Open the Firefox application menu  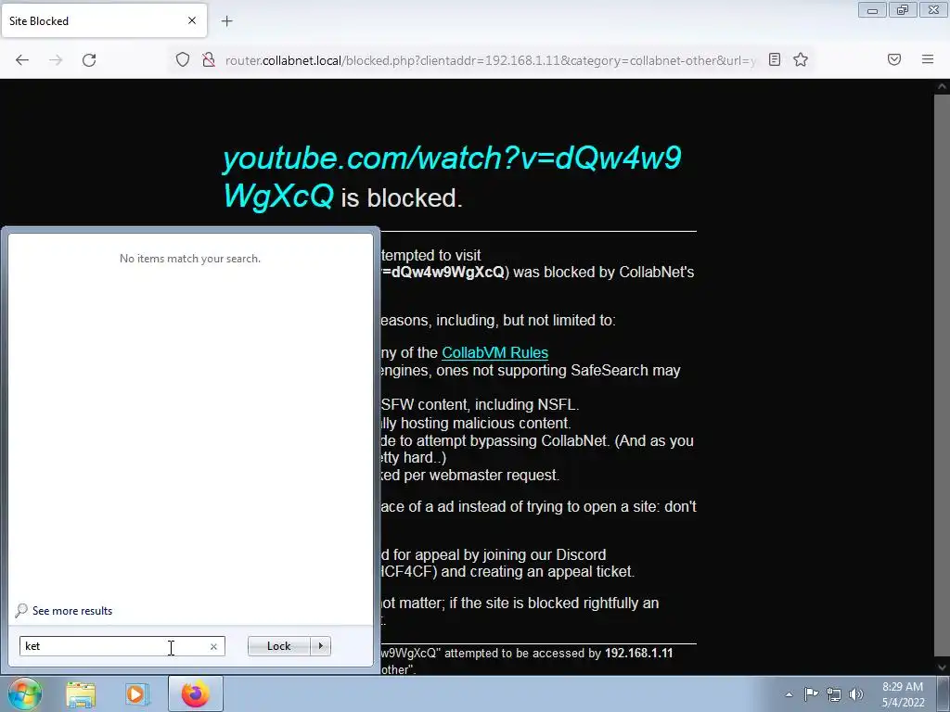(928, 59)
